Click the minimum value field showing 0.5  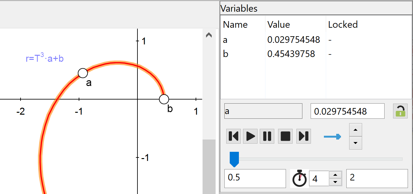tap(255, 178)
